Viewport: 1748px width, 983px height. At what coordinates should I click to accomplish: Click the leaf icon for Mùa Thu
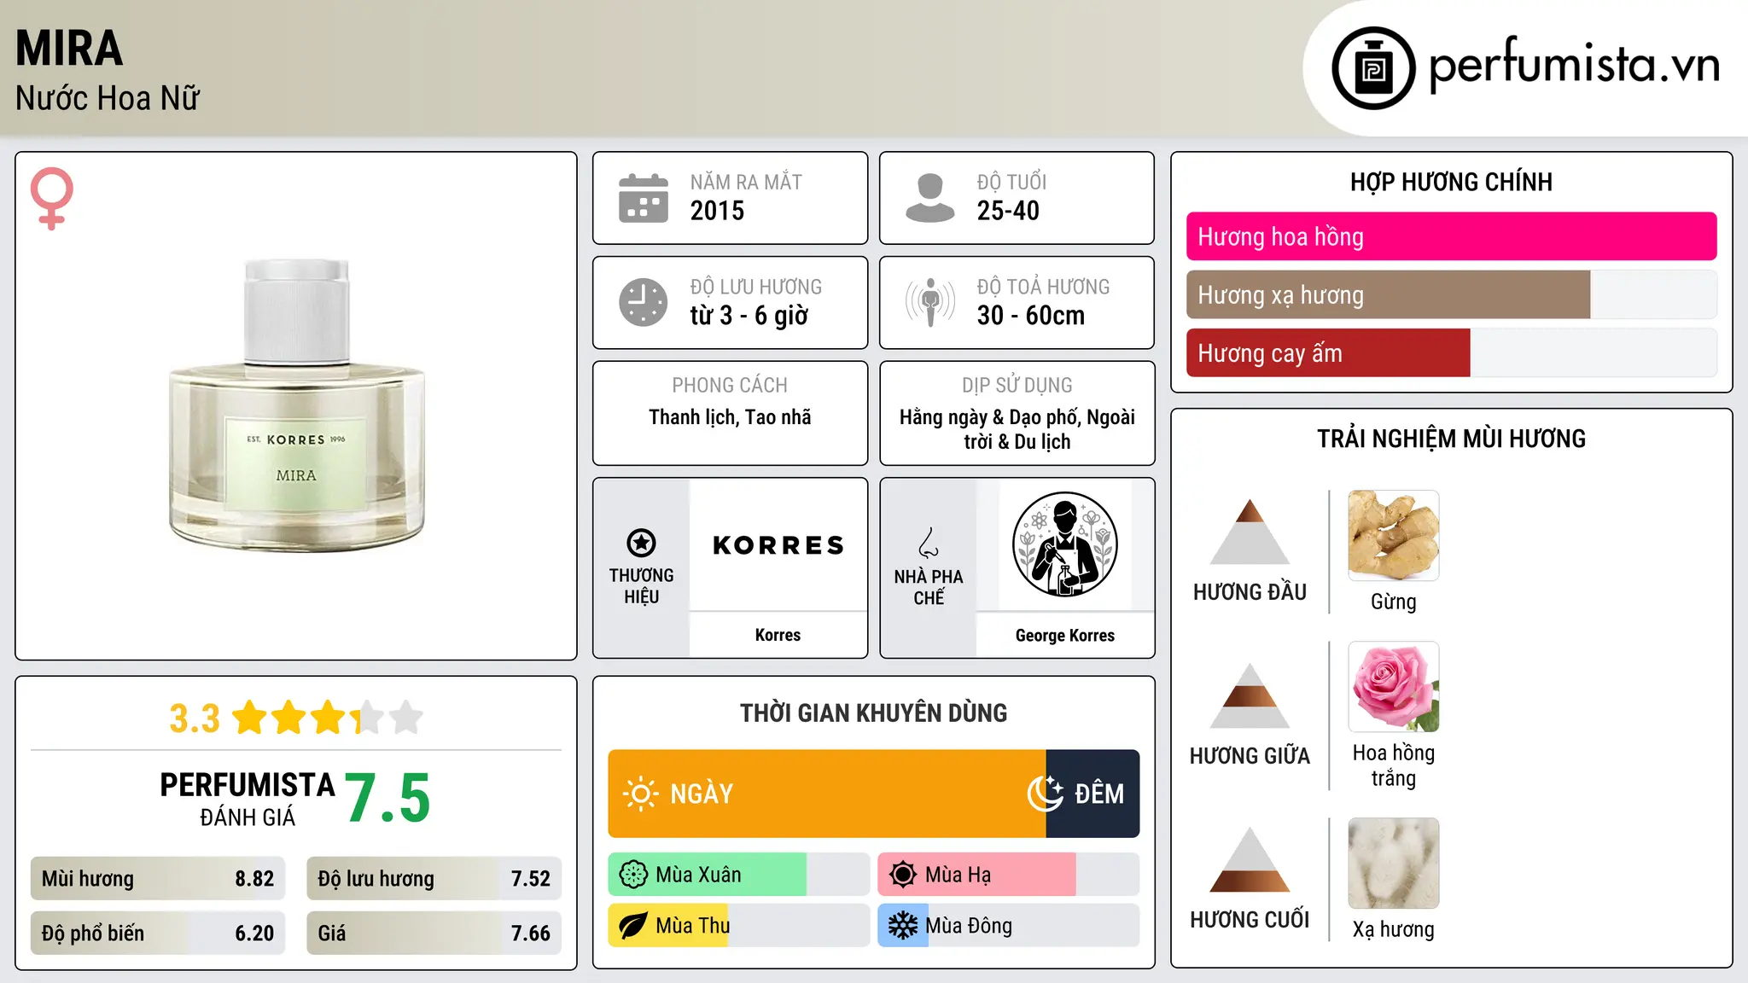[633, 926]
